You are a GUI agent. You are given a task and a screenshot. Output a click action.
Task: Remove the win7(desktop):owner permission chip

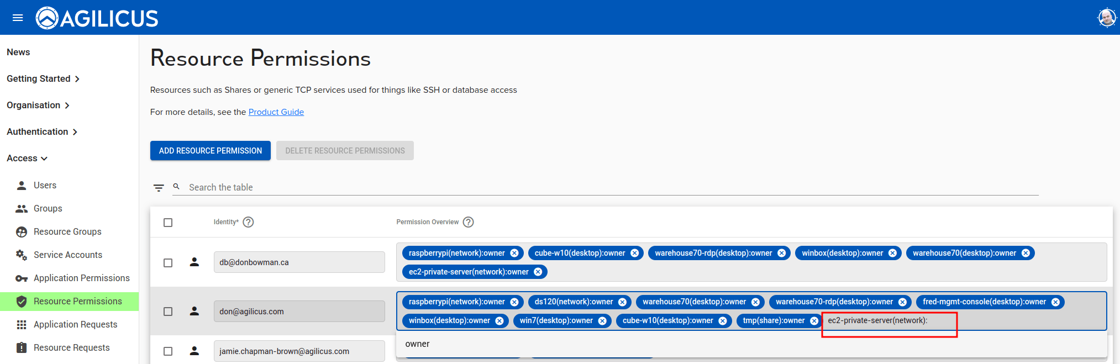(x=602, y=321)
